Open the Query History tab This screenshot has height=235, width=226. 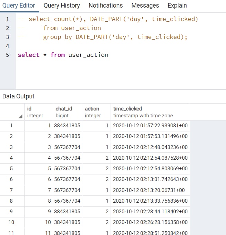click(x=62, y=6)
